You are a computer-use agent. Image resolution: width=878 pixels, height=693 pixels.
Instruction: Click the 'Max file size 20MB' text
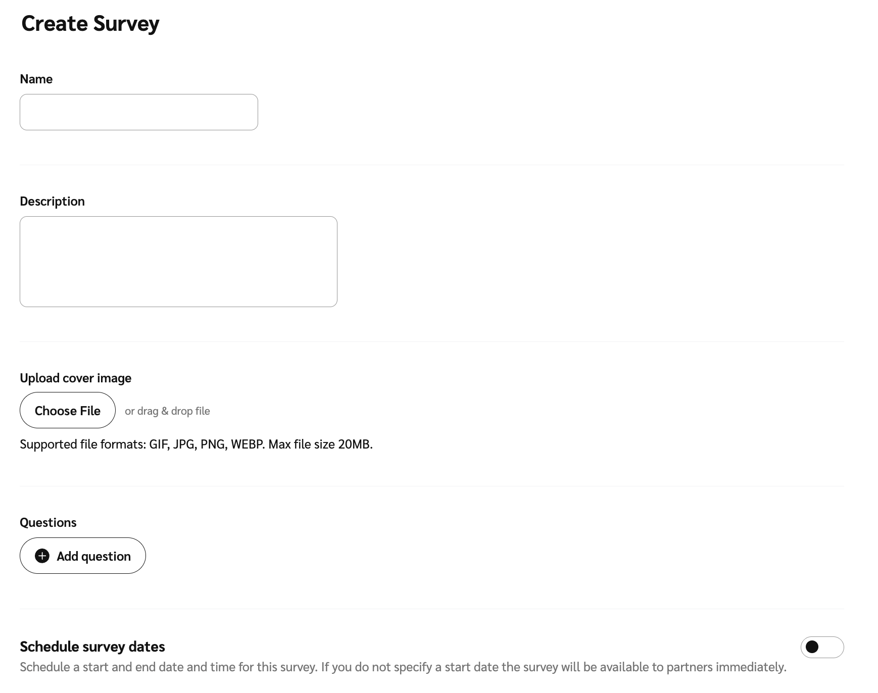(320, 444)
